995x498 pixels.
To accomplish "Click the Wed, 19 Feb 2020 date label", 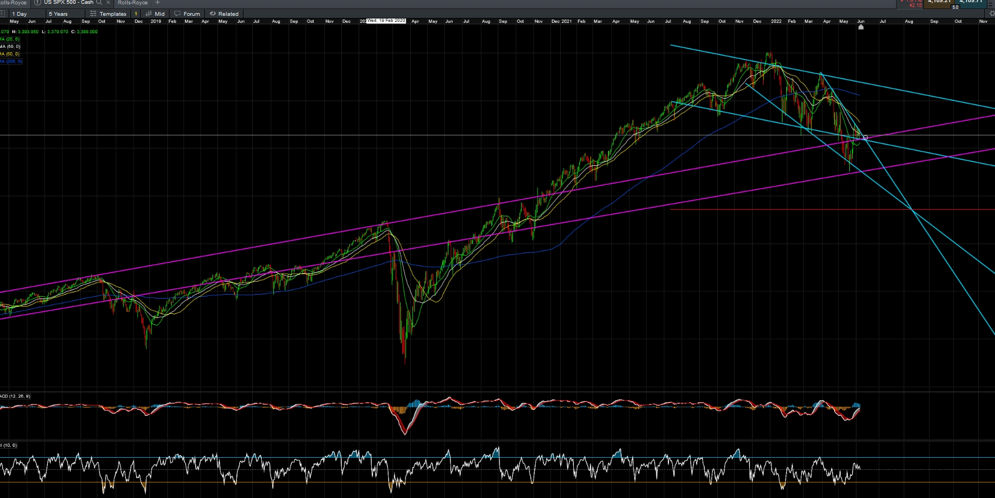I will [386, 21].
